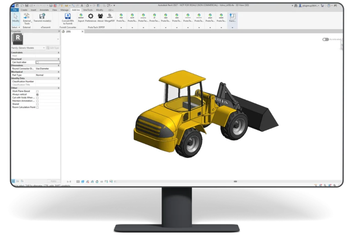
Task: Click the Text "A" icon in quick access toolbar
Action: [x=82, y=6]
